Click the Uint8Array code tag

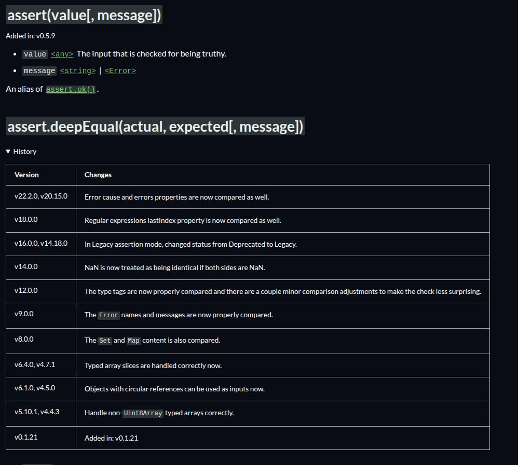143,413
